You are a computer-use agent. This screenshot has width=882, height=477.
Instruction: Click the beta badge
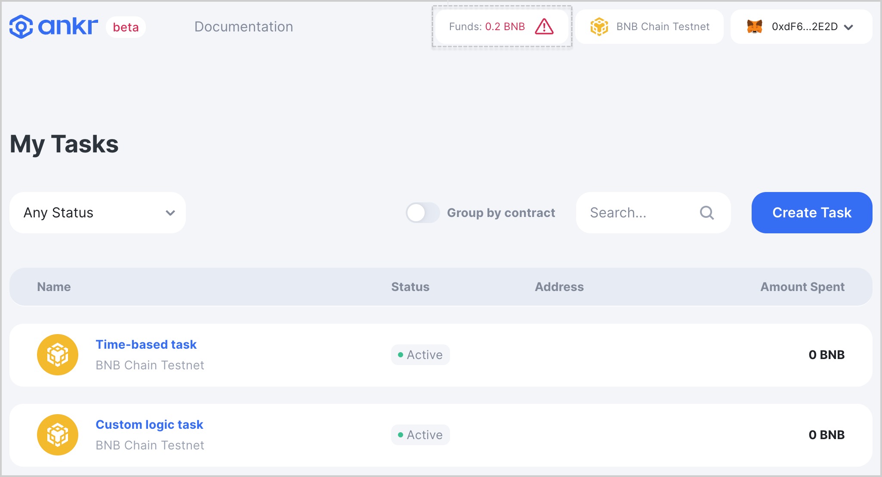(126, 27)
